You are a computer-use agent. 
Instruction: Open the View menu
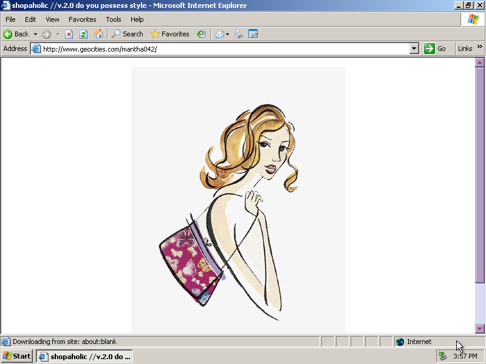52,19
